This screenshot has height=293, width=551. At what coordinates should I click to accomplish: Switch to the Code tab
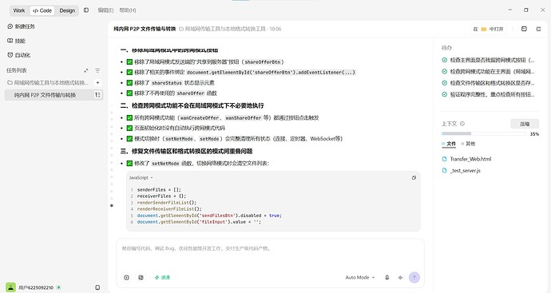42,10
